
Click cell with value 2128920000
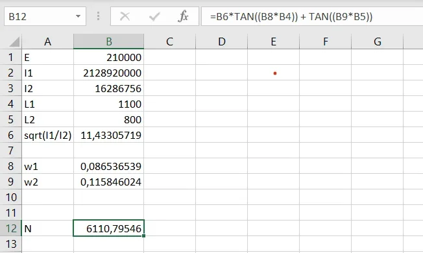click(x=109, y=73)
